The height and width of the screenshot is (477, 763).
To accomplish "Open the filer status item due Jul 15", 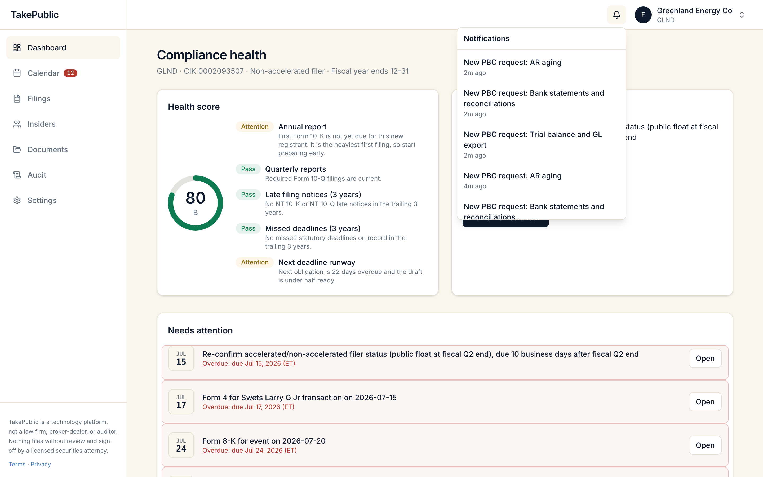I will 705,358.
